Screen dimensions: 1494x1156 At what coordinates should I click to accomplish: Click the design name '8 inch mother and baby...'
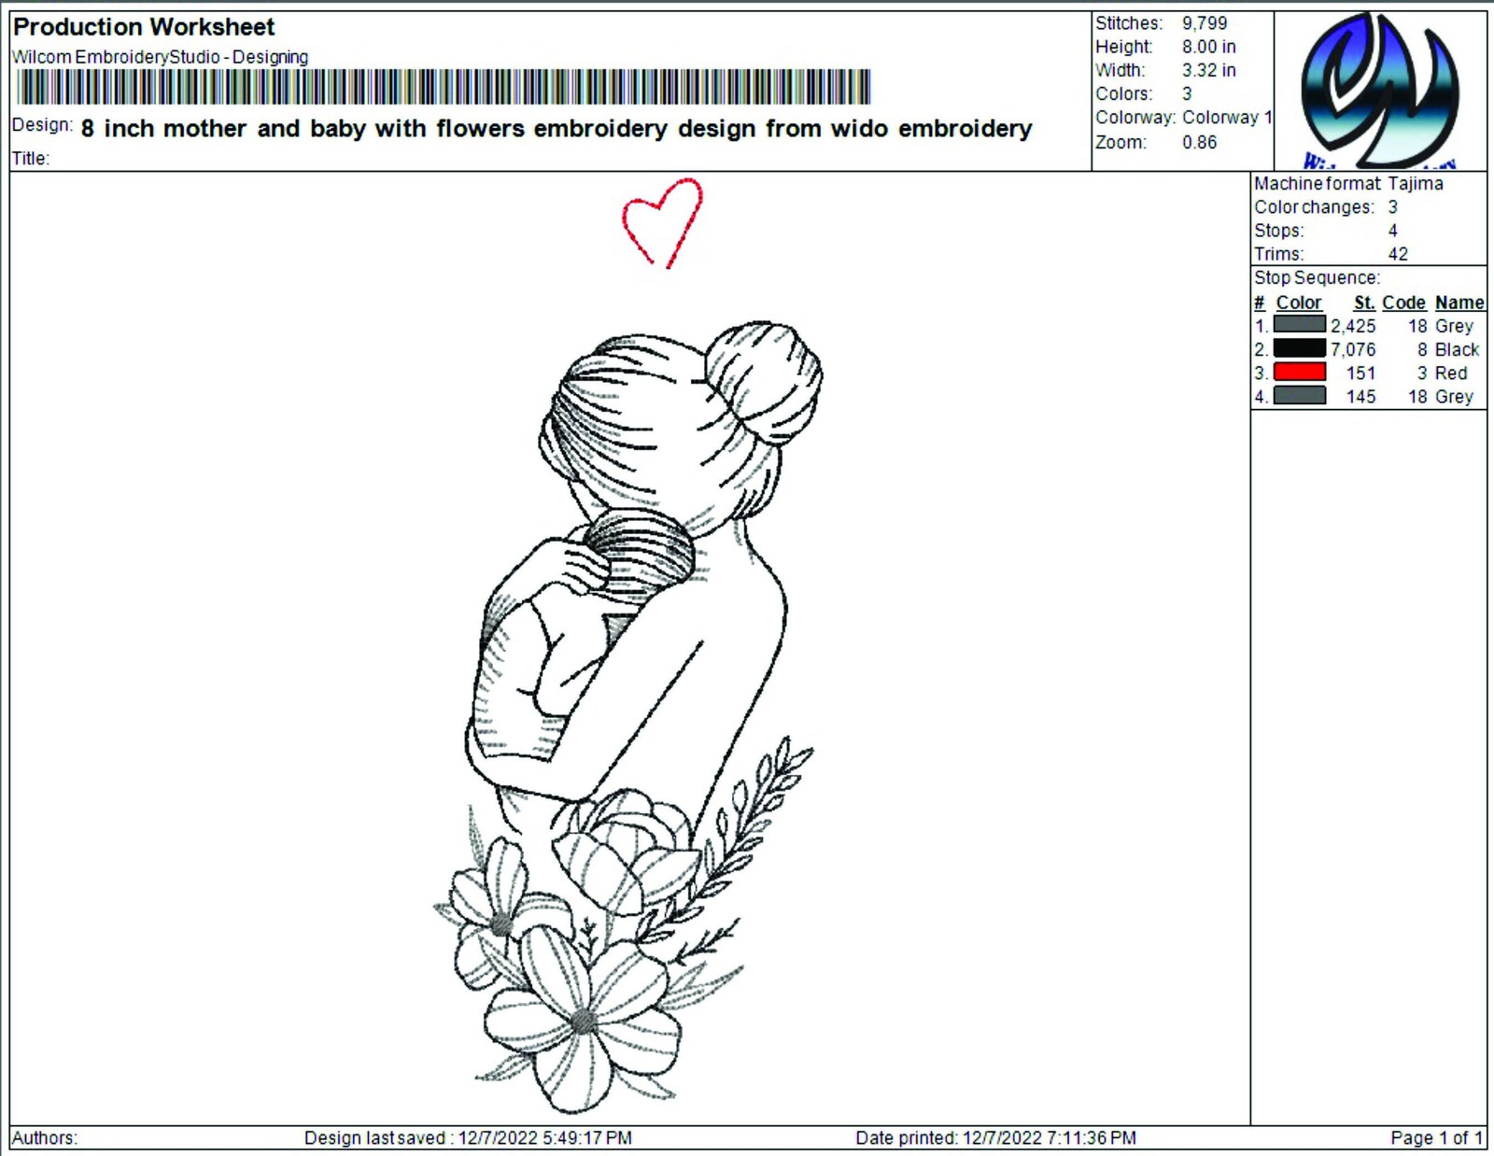(557, 129)
